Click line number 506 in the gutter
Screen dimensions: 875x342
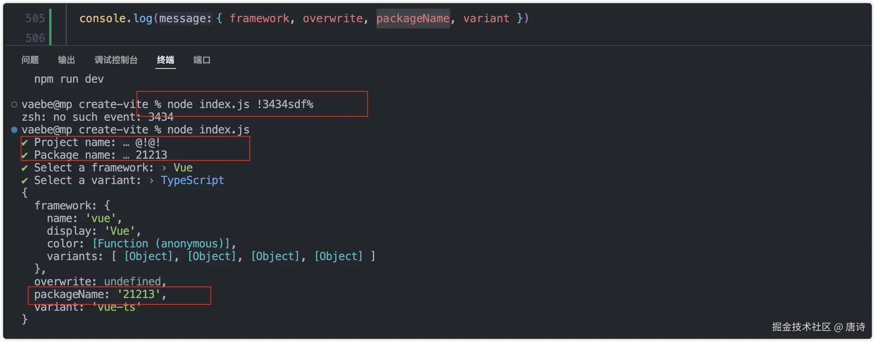point(35,38)
